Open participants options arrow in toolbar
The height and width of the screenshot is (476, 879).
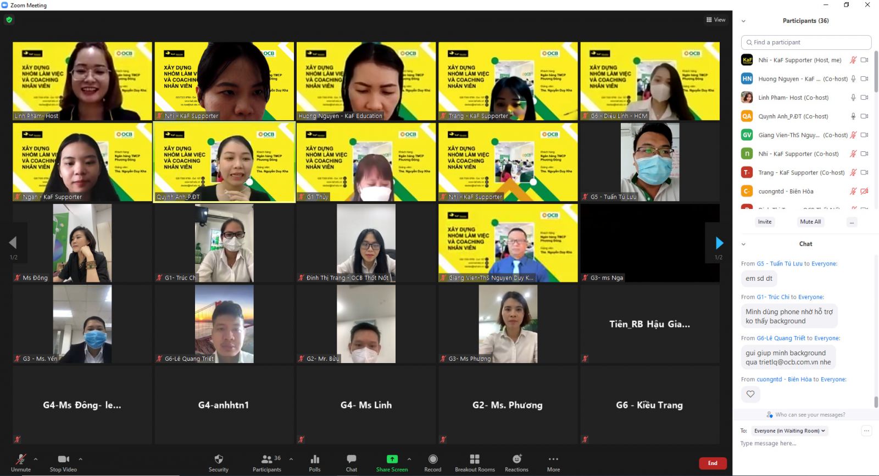coord(291,459)
